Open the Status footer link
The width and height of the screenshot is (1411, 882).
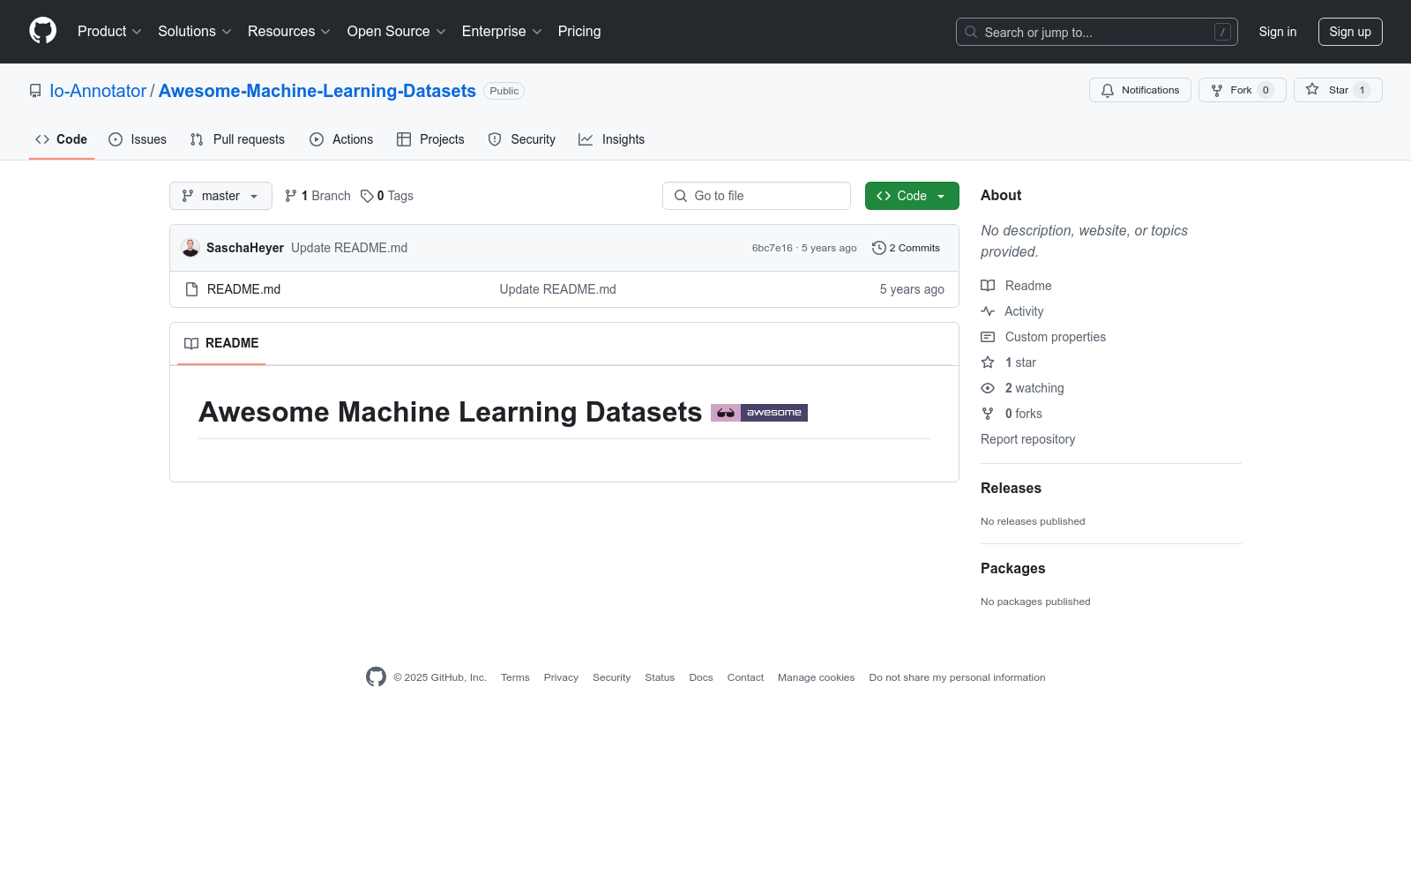(x=660, y=677)
